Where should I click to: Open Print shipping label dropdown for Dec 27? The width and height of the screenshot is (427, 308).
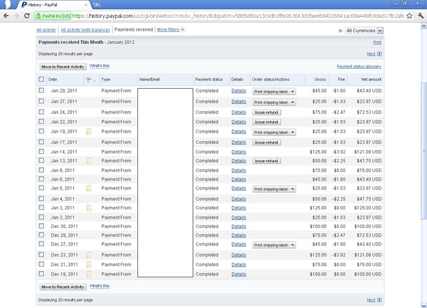[274, 245]
